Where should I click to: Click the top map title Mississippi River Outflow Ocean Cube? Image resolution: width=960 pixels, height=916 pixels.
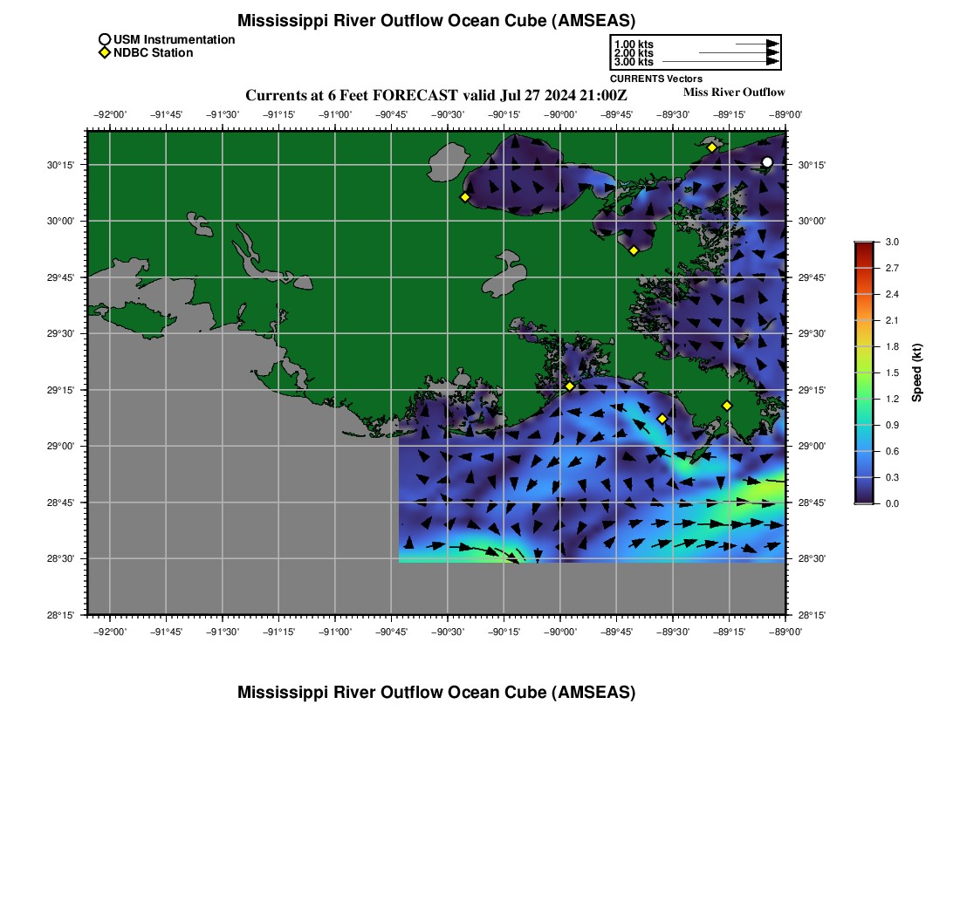[x=436, y=21]
